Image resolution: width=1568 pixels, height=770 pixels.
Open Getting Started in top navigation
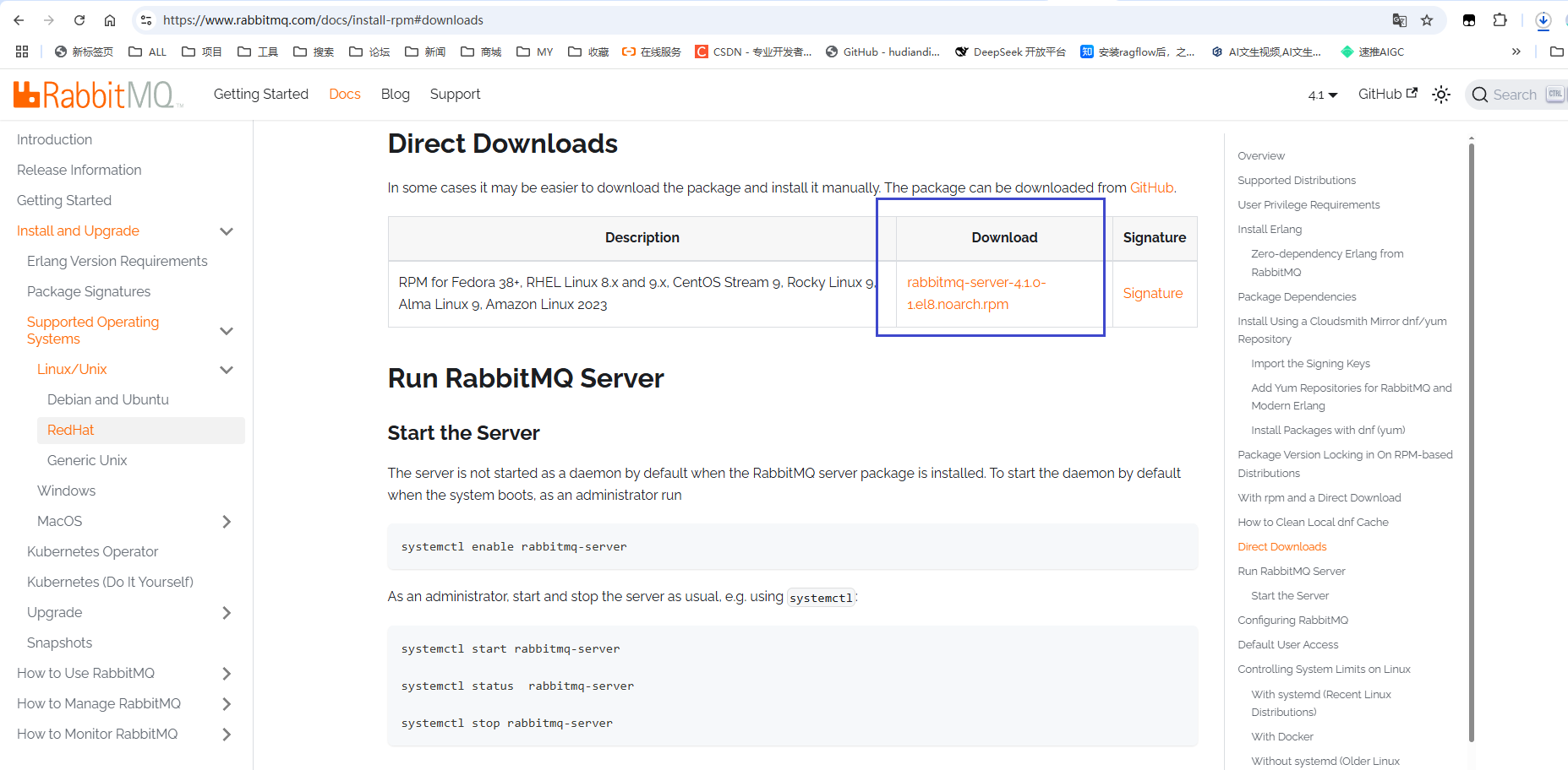tap(261, 94)
